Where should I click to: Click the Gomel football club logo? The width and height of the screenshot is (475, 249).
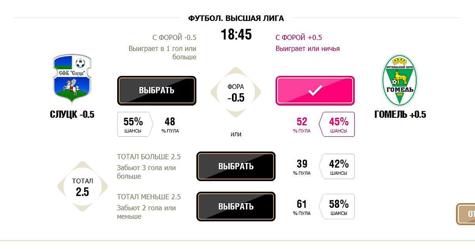coord(400,81)
